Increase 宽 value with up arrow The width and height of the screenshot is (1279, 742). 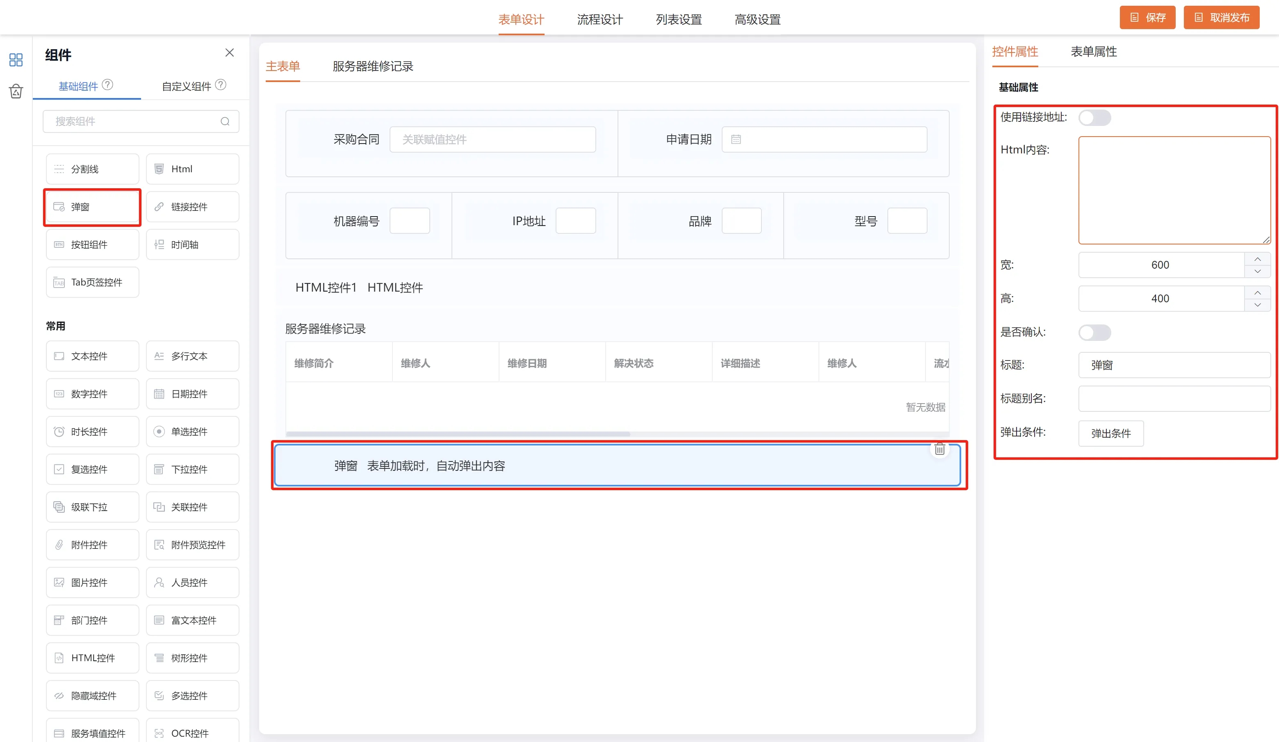tap(1257, 259)
